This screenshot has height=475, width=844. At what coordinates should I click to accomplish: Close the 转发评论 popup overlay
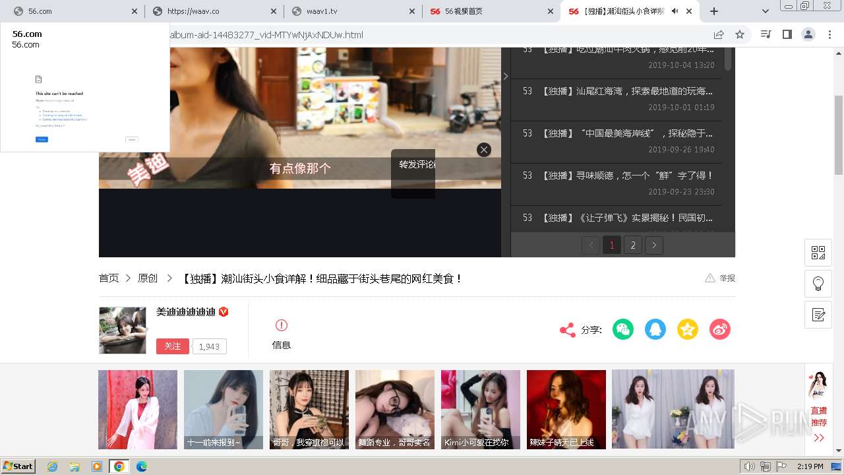(x=484, y=150)
